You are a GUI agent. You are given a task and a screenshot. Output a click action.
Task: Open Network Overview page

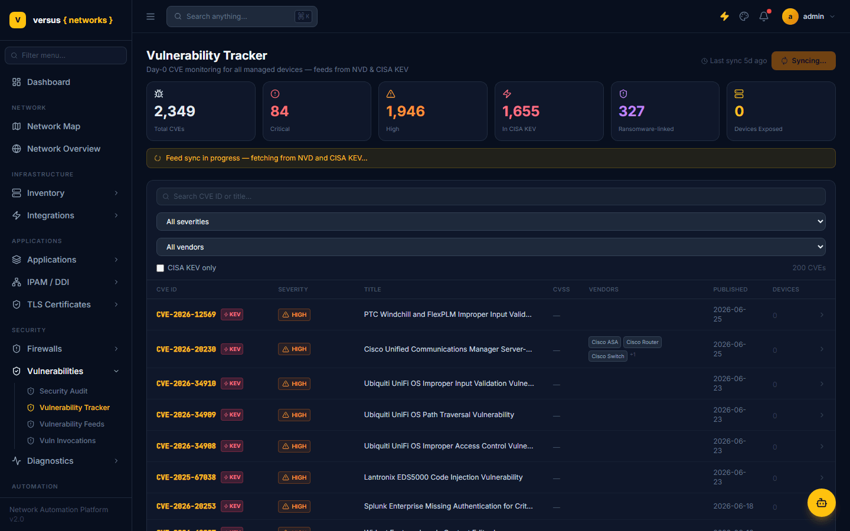[66, 149]
